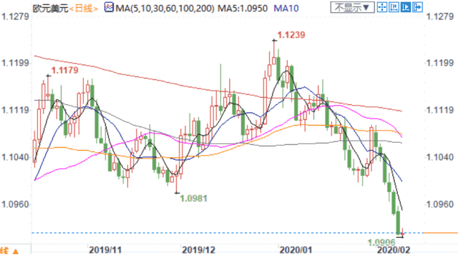Toggle the highlighted play-axis icon
The image size is (458, 257).
tap(406, 7)
